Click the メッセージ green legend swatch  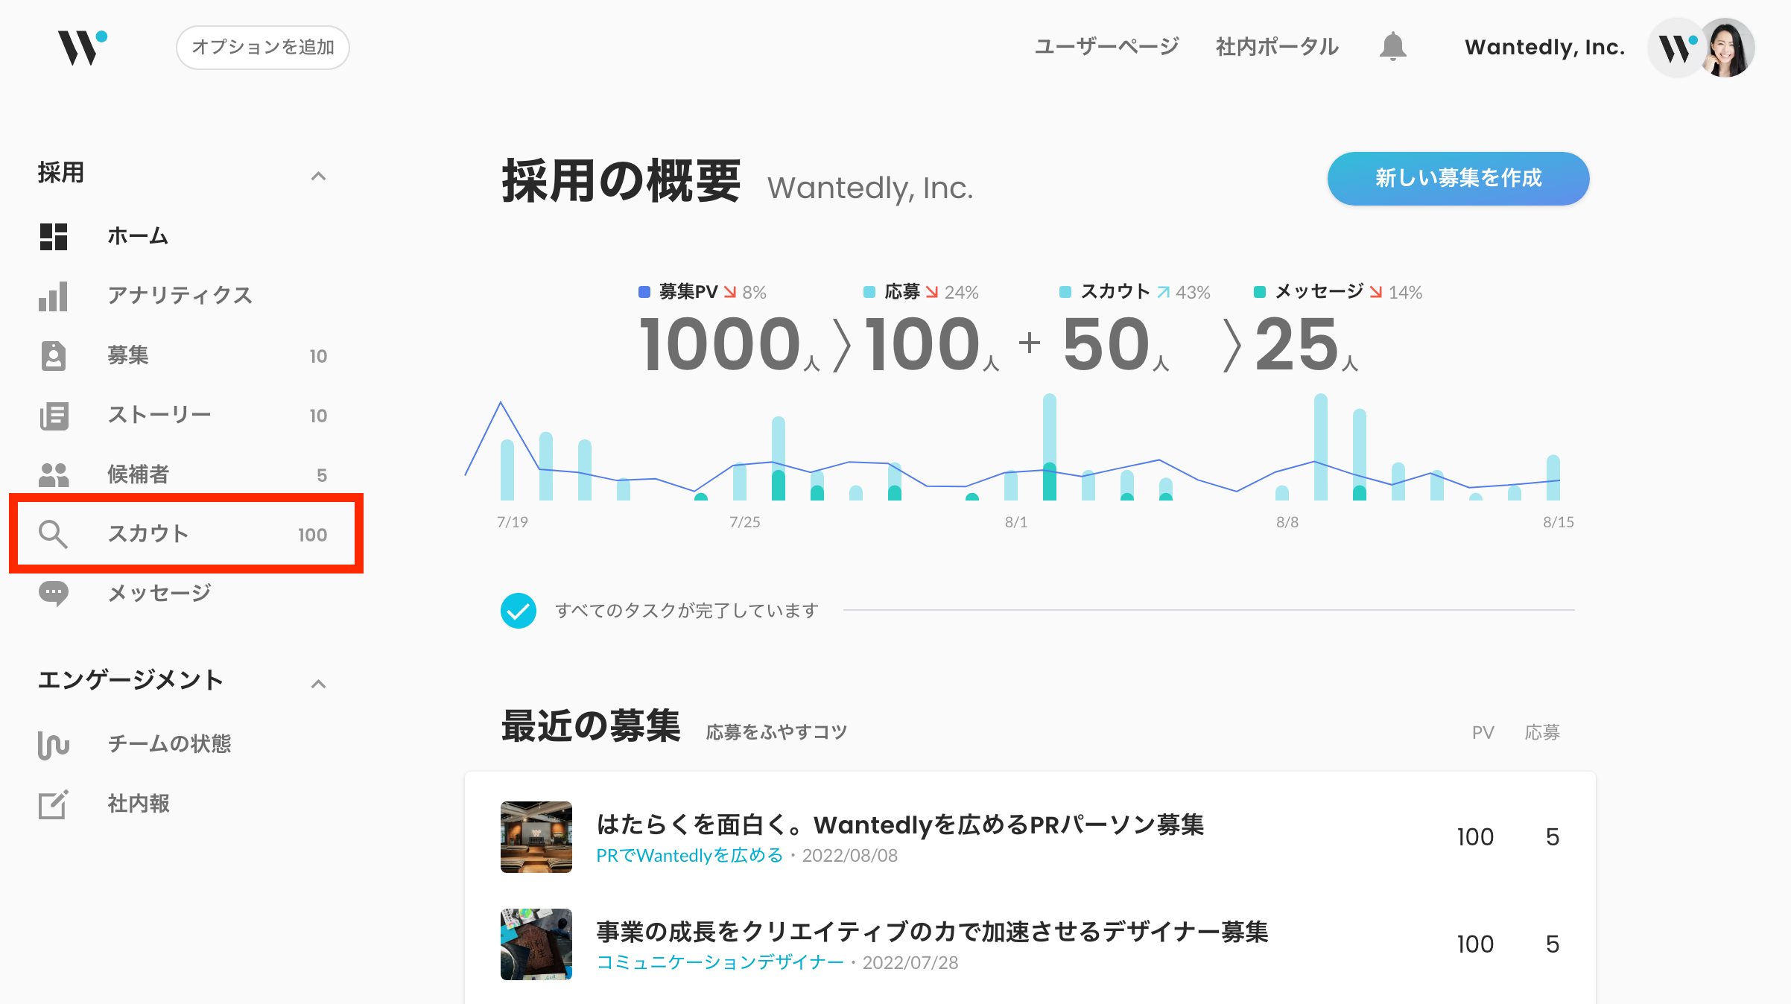(x=1260, y=292)
